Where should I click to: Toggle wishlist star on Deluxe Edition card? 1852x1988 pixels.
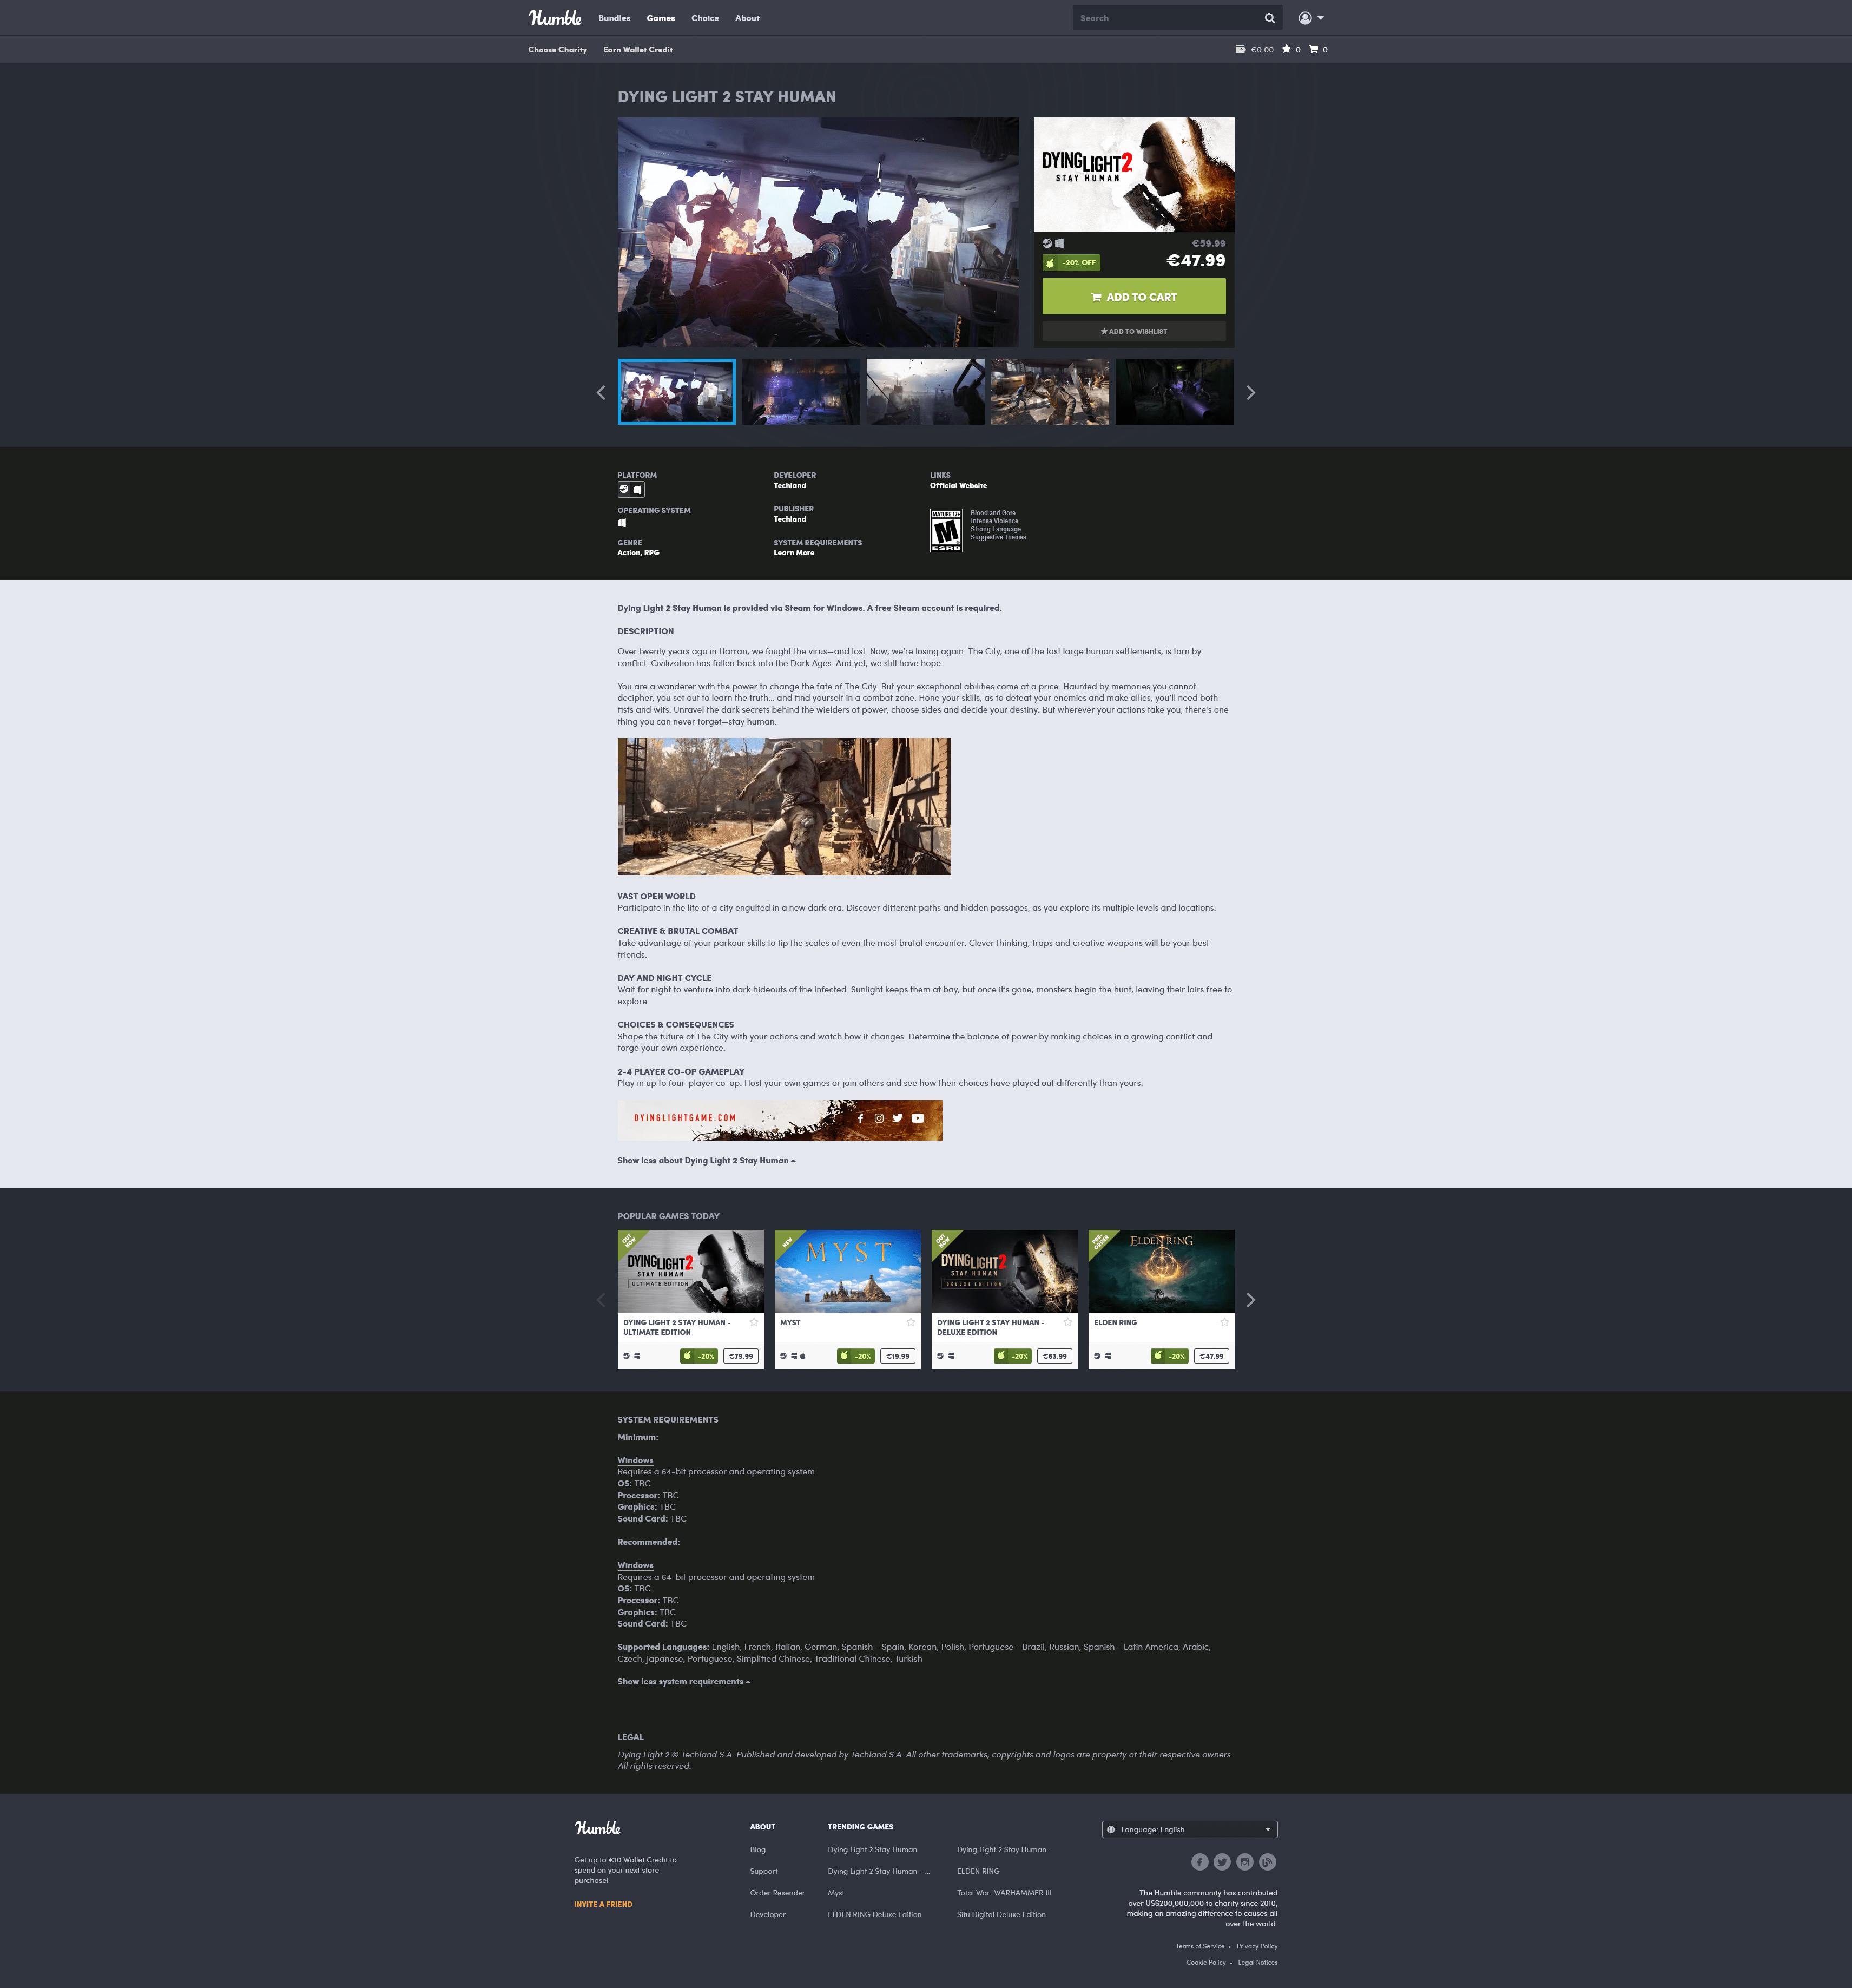(x=1068, y=1322)
